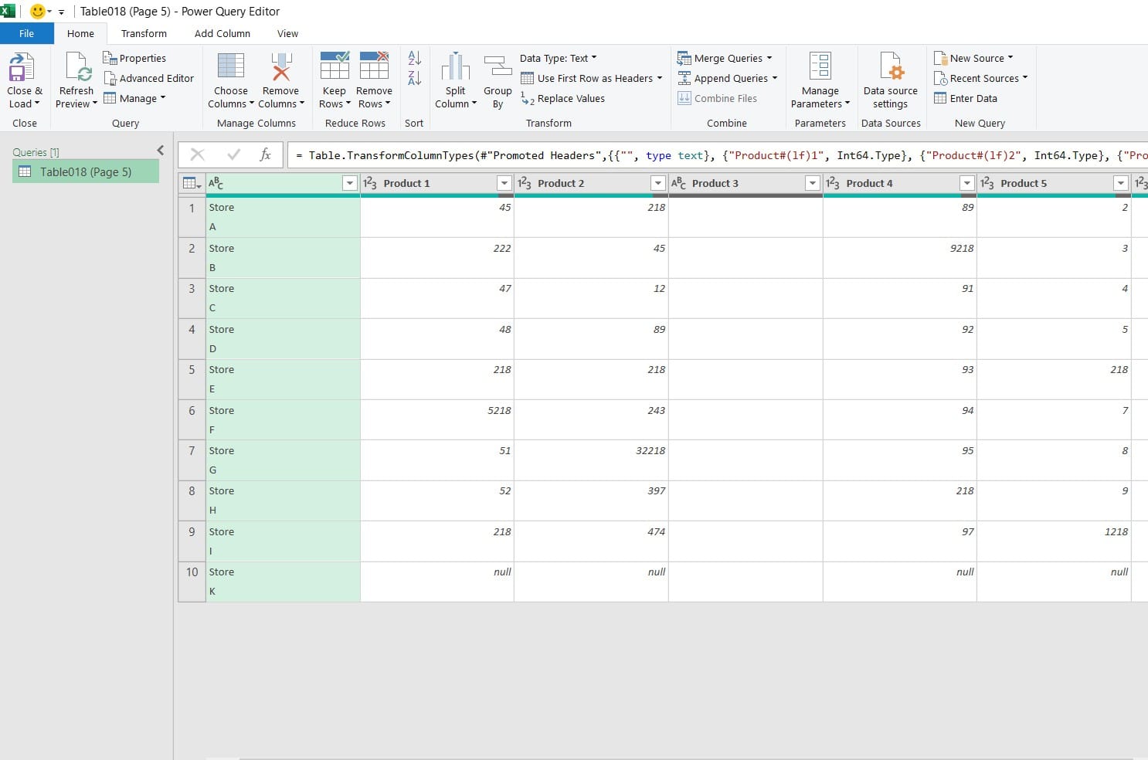The height and width of the screenshot is (760, 1148).
Task: Click the Merge Queries icon
Action: tap(684, 58)
